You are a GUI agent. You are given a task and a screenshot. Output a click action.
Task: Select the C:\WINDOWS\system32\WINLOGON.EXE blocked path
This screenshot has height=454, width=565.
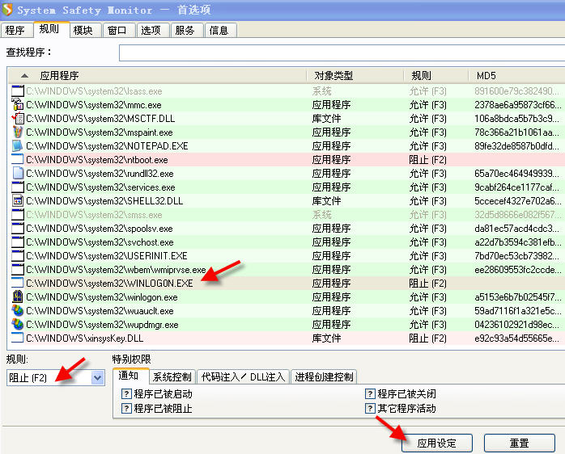(x=109, y=284)
